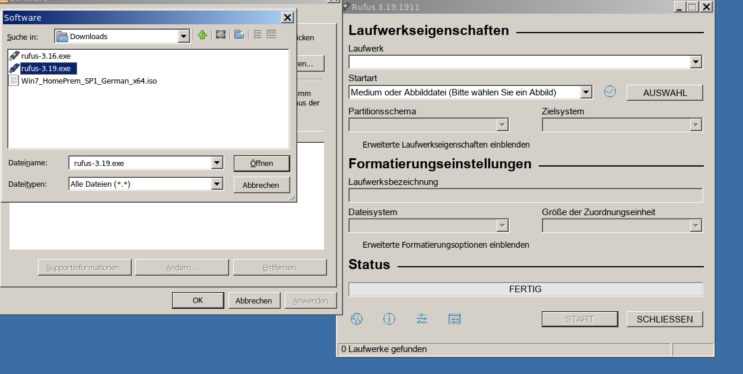
Task: Open Rufus info (about) icon
Action: tap(389, 319)
